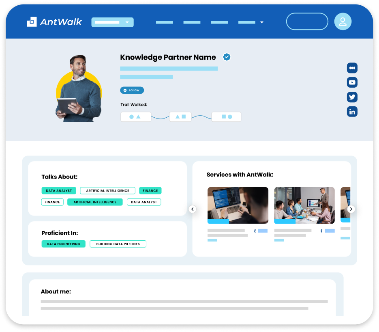Screen dimensions: 379x332
Task: Click the Knowledge Partner Name heading
Action: pos(168,57)
